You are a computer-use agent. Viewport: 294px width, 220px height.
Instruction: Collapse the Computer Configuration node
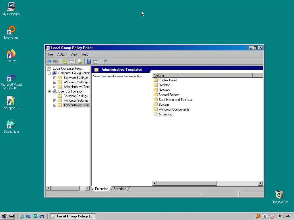49,73
